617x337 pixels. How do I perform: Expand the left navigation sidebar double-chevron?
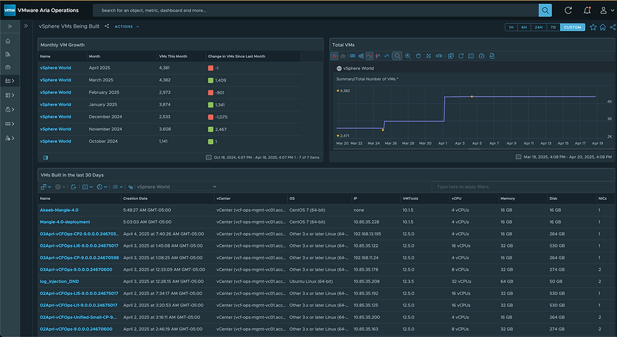(x=10, y=26)
